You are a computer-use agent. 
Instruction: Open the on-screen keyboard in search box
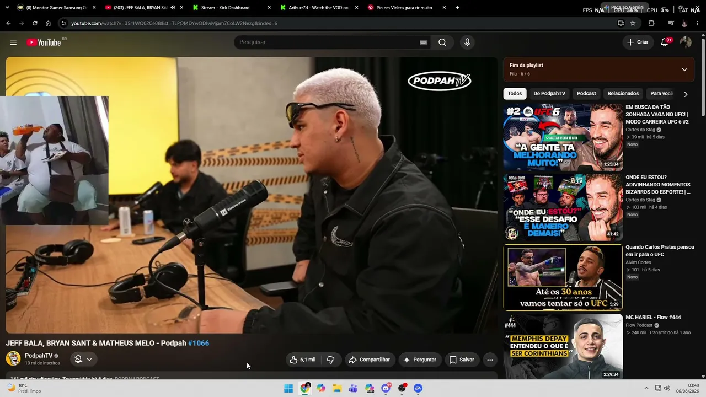[423, 42]
